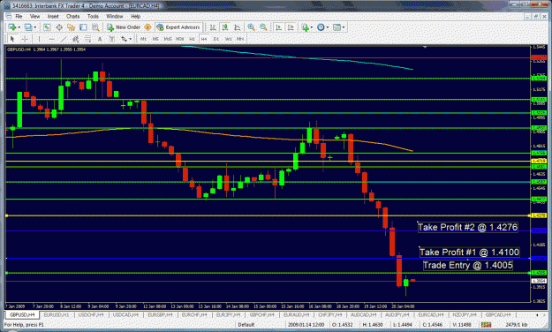Switch chart to Bar Chart
The image size is (552, 332).
pos(213,27)
